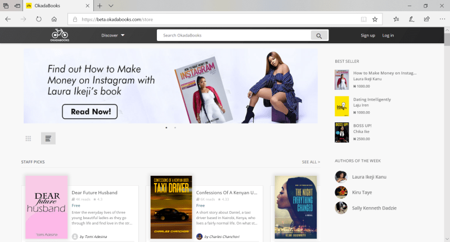The width and height of the screenshot is (450, 242).
Task: Click Charles Chanchori avatar icon
Action: pos(200,236)
